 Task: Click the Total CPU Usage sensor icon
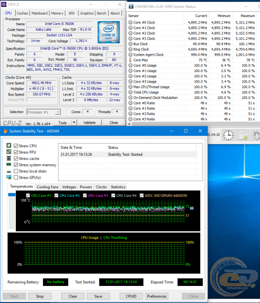(x=130, y=92)
